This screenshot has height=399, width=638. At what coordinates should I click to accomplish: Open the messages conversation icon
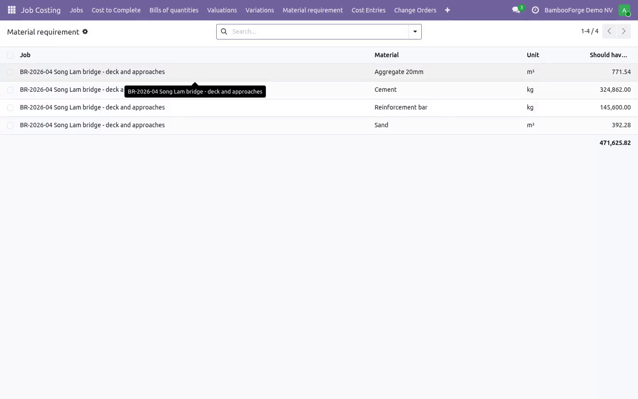pos(516,10)
